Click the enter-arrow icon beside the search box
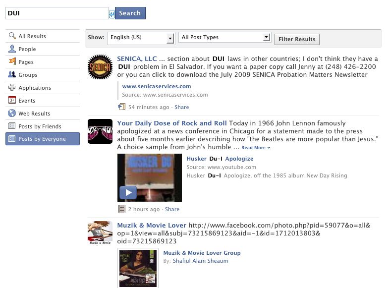Viewport: 389px width, 288px height. (112, 14)
